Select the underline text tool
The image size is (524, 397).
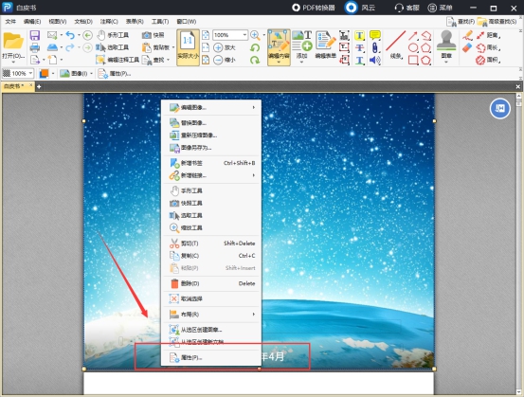point(359,60)
